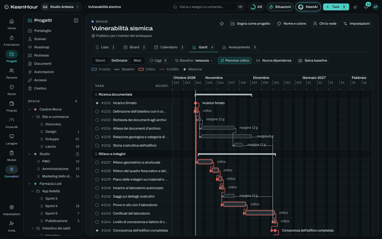The height and width of the screenshot is (239, 382).
Task: Star the Vulnerabilità sismica space
Action: 222,24
